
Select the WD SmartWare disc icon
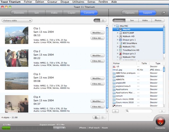point(121,43)
